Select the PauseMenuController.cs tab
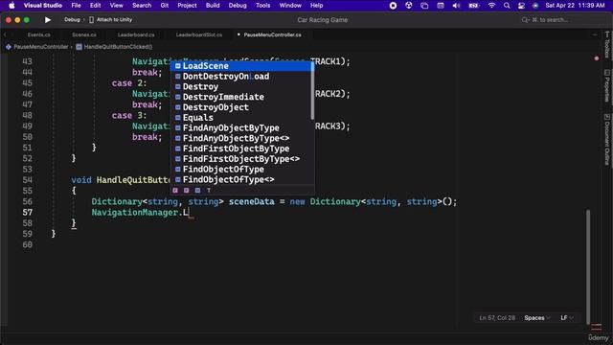Screen dimensions: 613x345 (272, 34)
